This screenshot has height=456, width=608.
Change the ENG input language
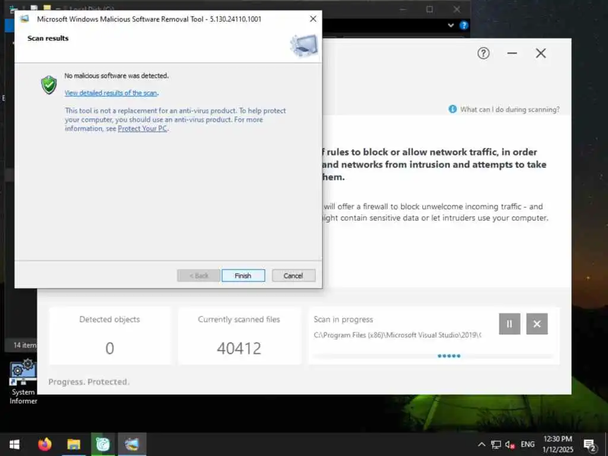[527, 444]
